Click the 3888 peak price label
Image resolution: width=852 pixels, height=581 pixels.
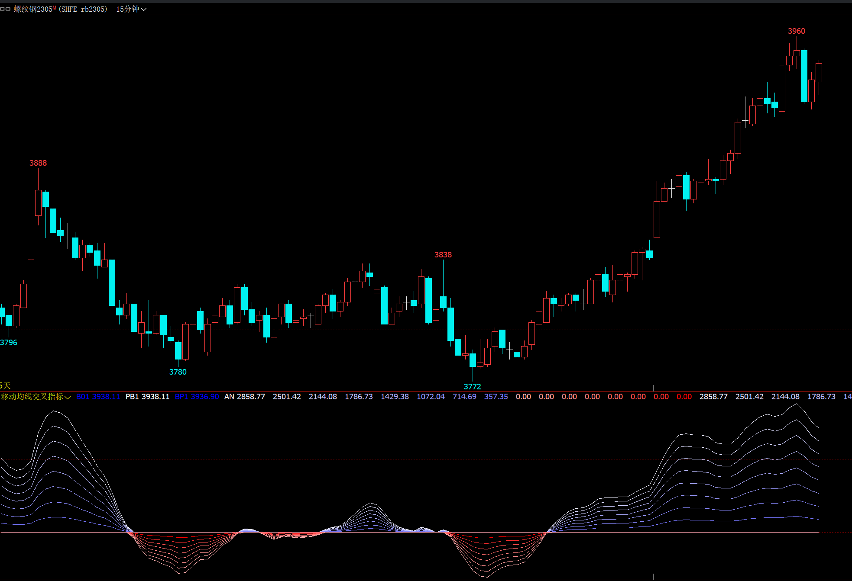pyautogui.click(x=38, y=163)
